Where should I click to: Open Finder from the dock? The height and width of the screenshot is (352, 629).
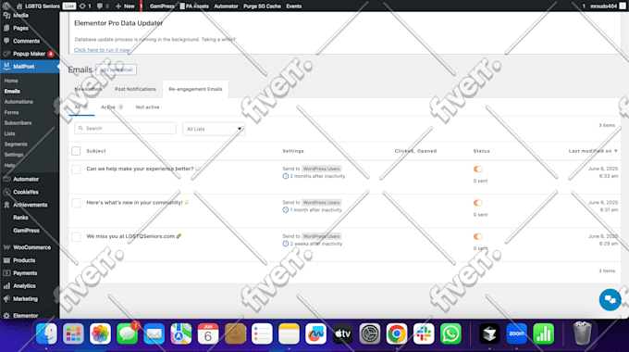coord(46,333)
